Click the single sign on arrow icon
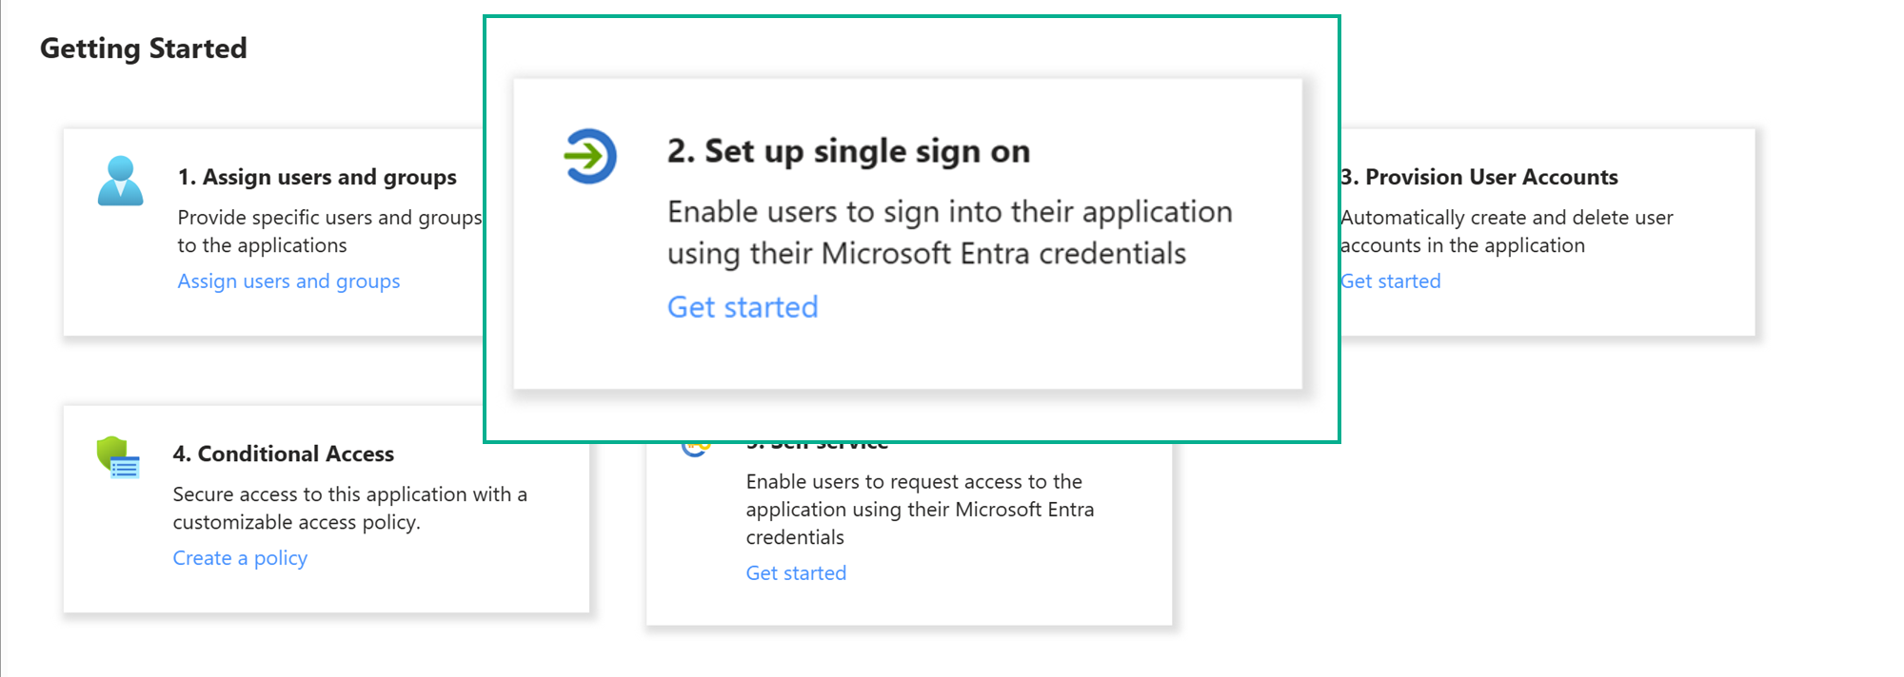 590,157
